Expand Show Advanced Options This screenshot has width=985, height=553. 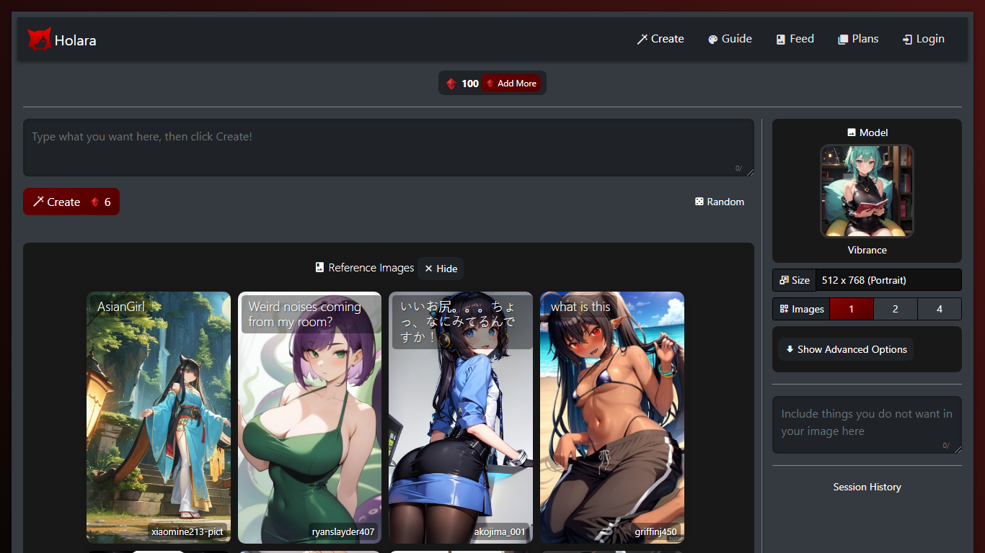(845, 349)
